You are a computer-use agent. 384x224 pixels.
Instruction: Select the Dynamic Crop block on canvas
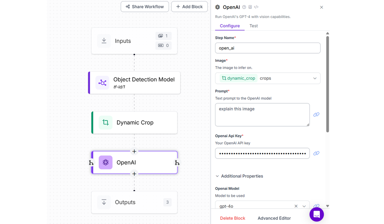pyautogui.click(x=134, y=123)
